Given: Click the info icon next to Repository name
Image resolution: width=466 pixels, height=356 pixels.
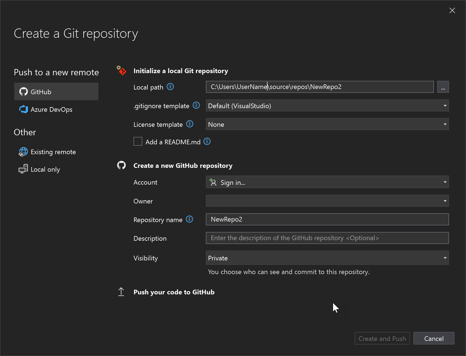Looking at the screenshot, I should (x=189, y=219).
